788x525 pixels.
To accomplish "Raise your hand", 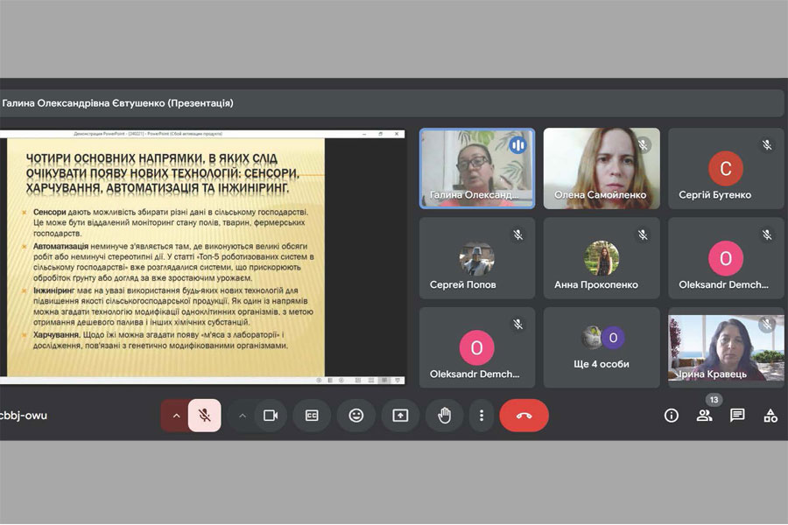I will (x=444, y=416).
